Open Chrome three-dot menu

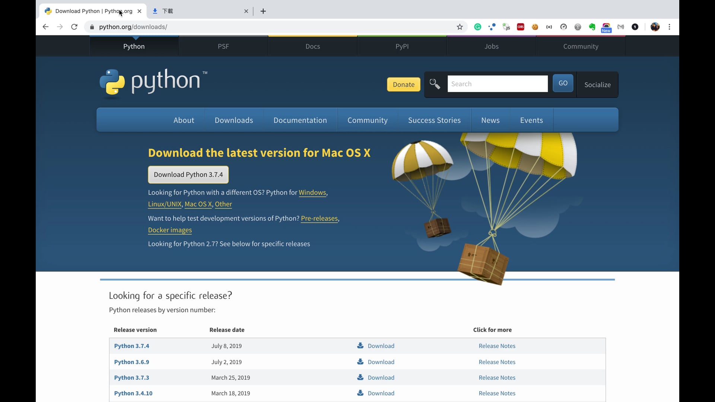click(x=670, y=27)
